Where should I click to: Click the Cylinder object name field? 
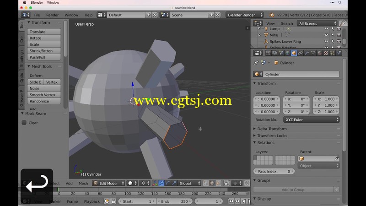301,74
